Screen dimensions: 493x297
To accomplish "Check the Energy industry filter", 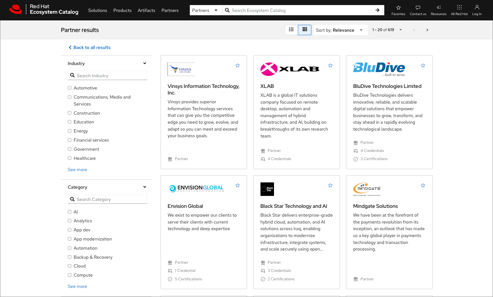I will [x=69, y=131].
